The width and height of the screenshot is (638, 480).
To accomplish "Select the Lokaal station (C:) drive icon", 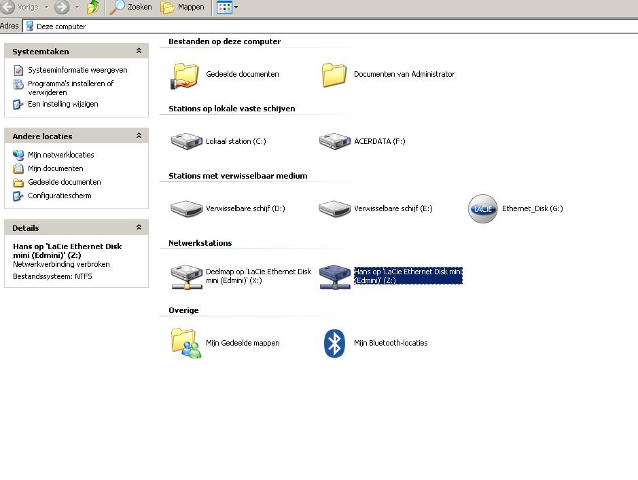I will pos(186,141).
